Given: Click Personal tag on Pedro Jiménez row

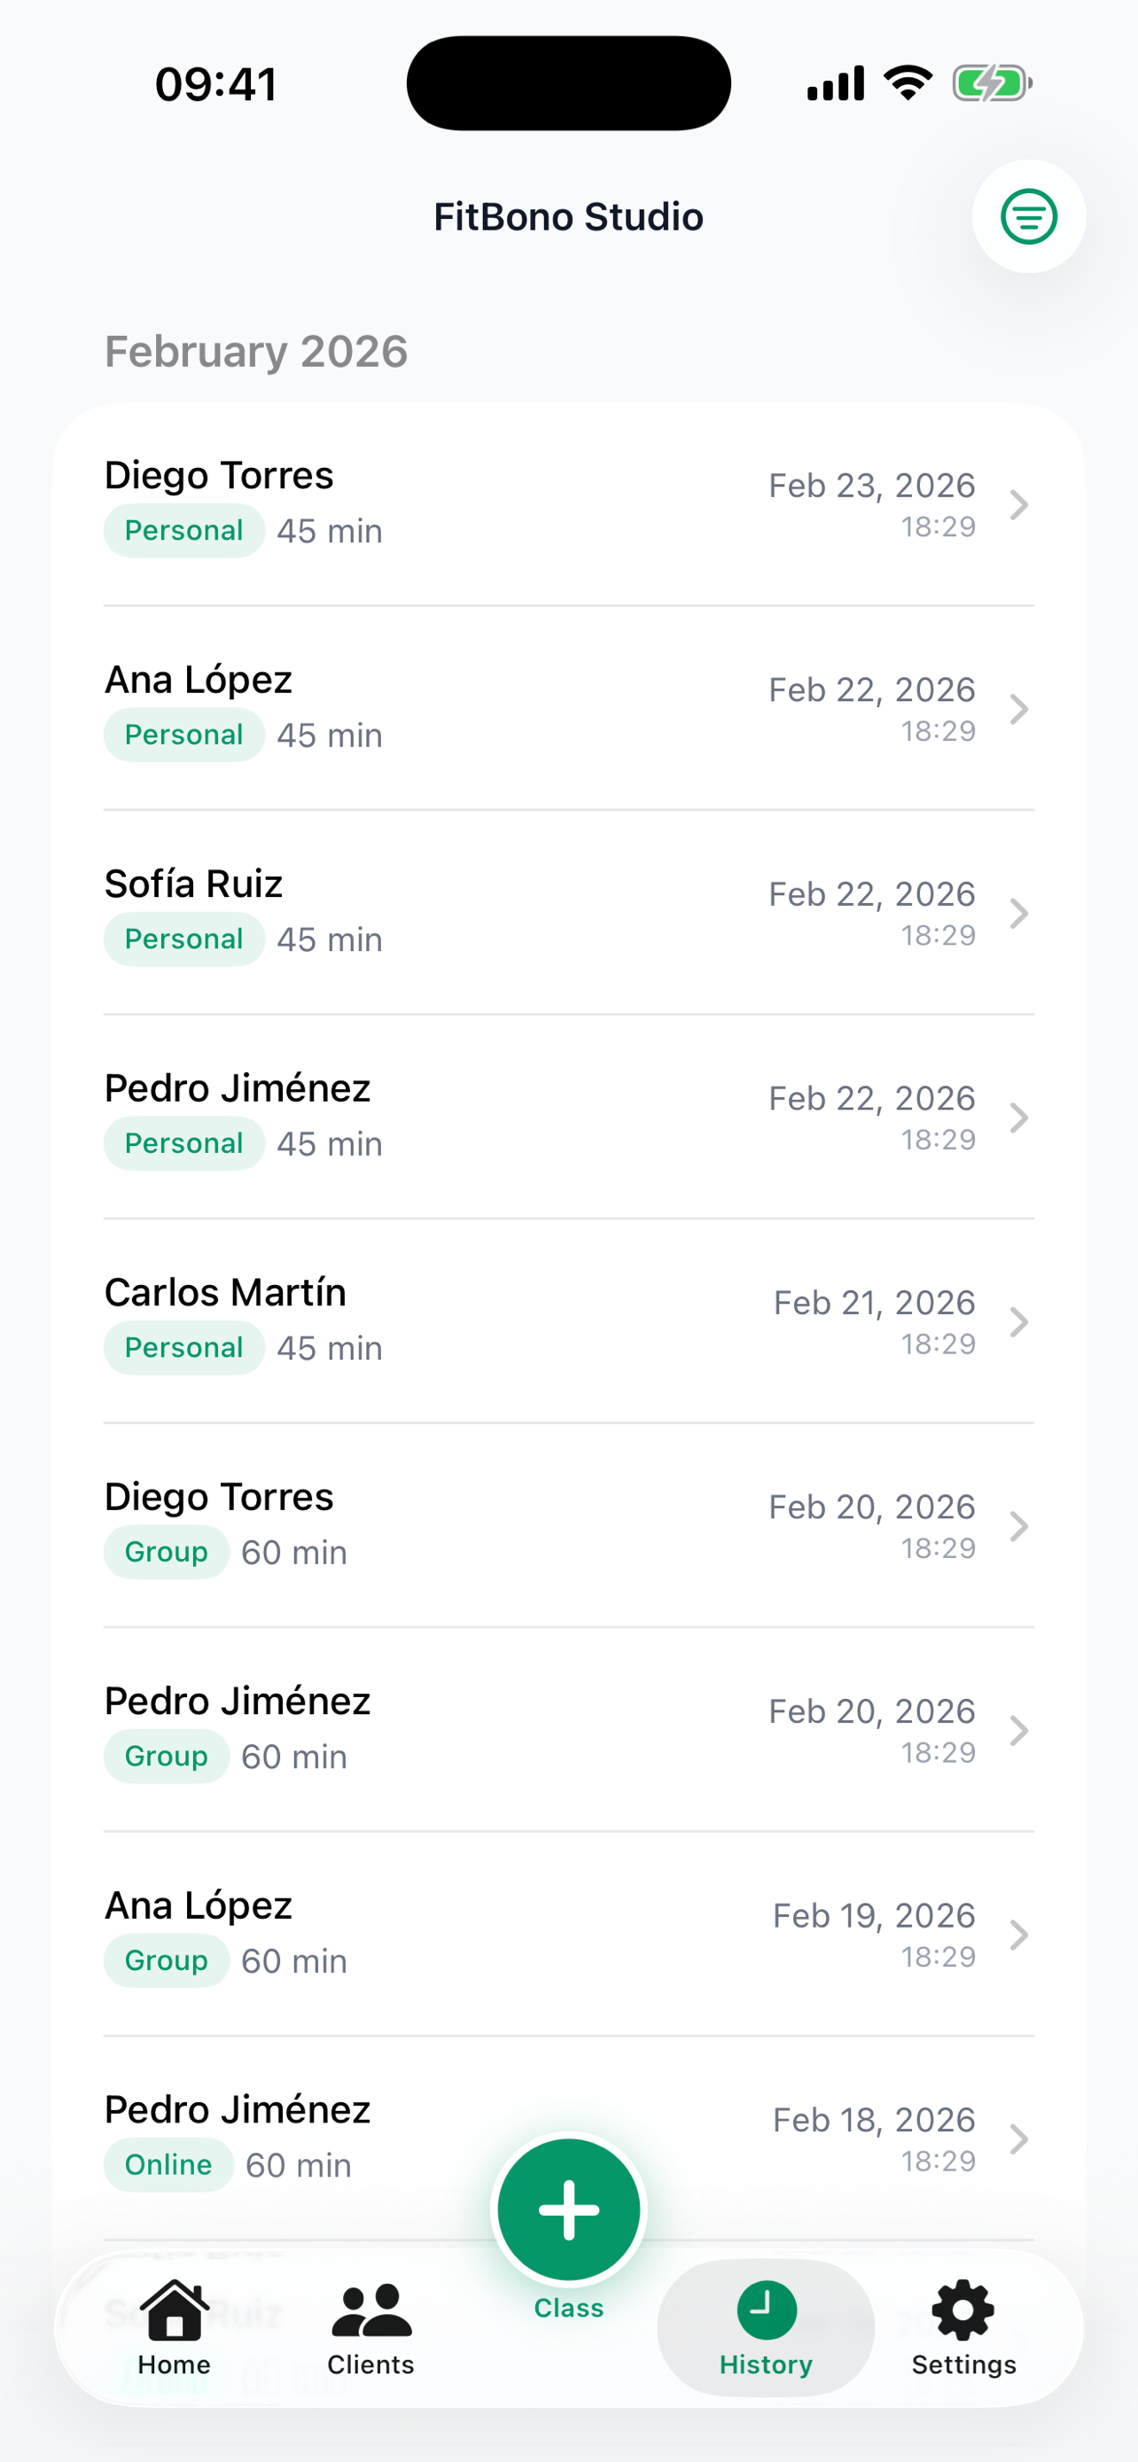Looking at the screenshot, I should (x=183, y=1143).
